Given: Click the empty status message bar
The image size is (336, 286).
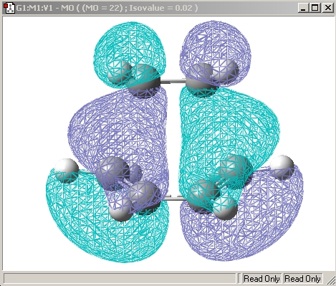Looking at the screenshot, I should pyautogui.click(x=120, y=279).
